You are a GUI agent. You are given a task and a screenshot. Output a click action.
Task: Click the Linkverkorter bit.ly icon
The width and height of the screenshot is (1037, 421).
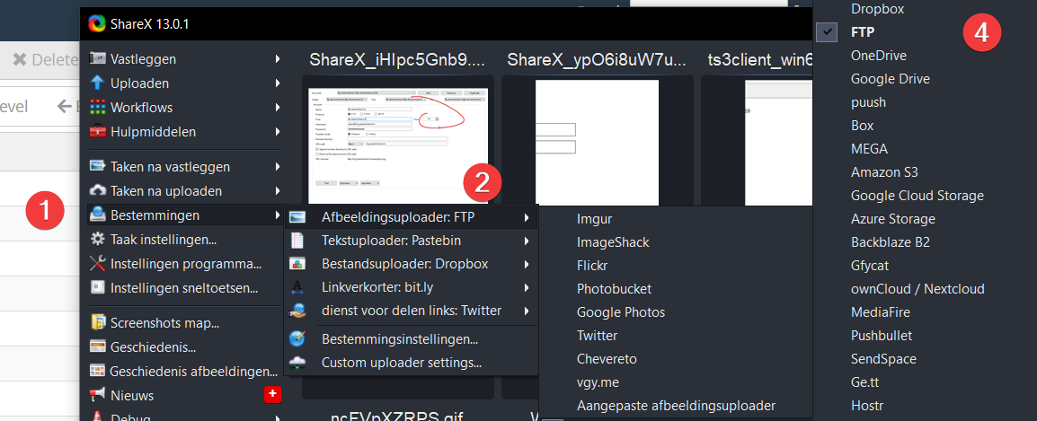tap(297, 287)
